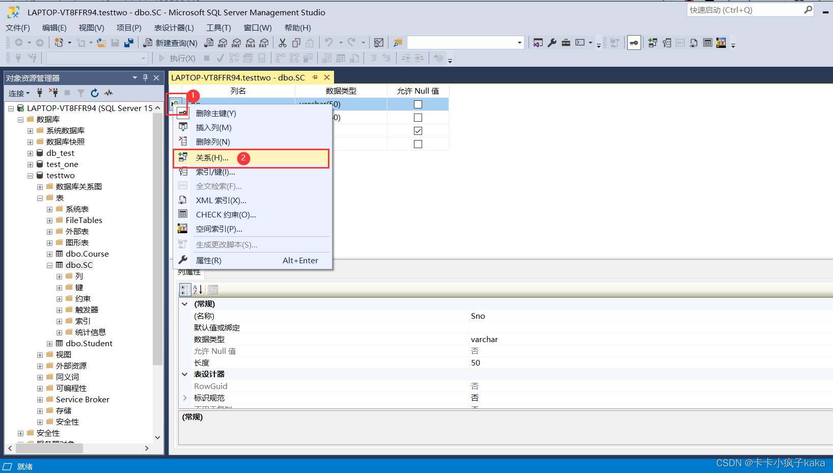
Task: Click the Copy icon in toolbar
Action: [296, 43]
